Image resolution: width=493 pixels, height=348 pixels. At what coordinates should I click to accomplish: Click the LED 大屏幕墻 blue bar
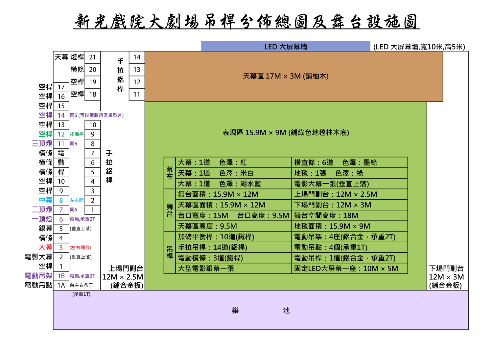[x=286, y=46]
